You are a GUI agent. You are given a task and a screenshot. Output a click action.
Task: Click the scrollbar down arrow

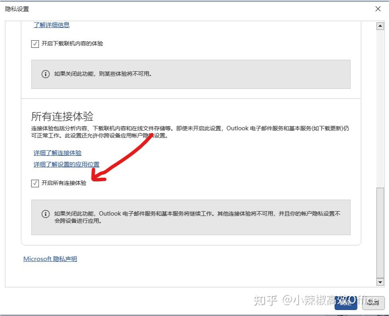(379, 282)
